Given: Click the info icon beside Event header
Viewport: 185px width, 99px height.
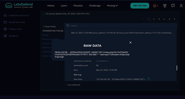Looking at the screenshot, I should click(x=68, y=25).
